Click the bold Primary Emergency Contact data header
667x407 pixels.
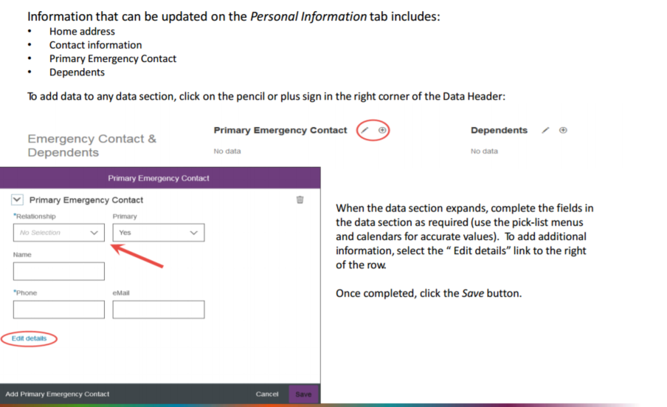point(280,130)
